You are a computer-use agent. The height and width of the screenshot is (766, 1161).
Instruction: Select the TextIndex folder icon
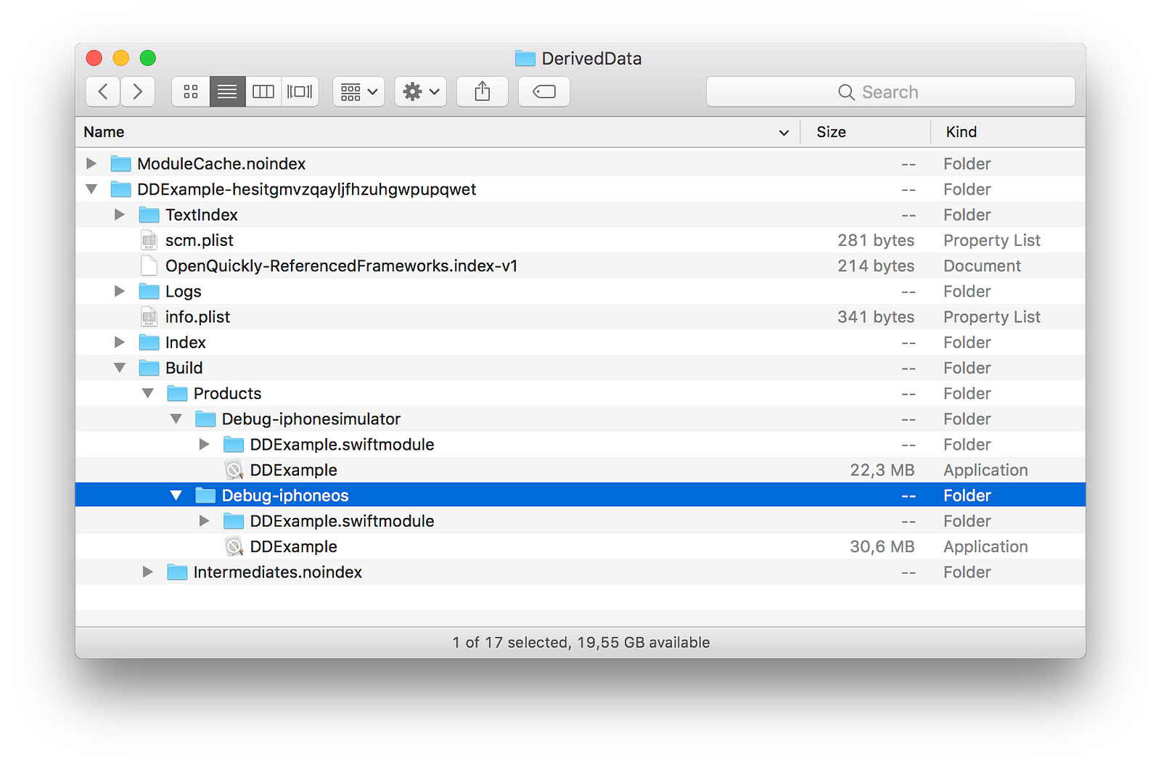pyautogui.click(x=149, y=215)
